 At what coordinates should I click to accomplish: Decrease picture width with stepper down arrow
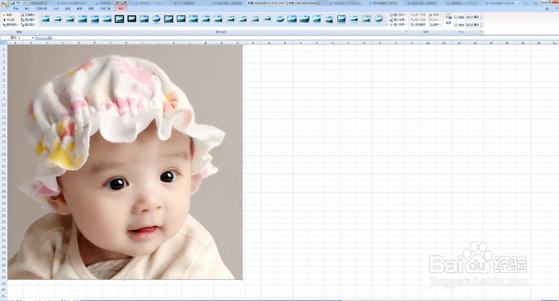tap(481, 26)
